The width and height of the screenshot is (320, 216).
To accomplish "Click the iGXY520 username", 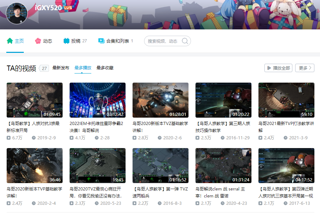I will [x=48, y=8].
